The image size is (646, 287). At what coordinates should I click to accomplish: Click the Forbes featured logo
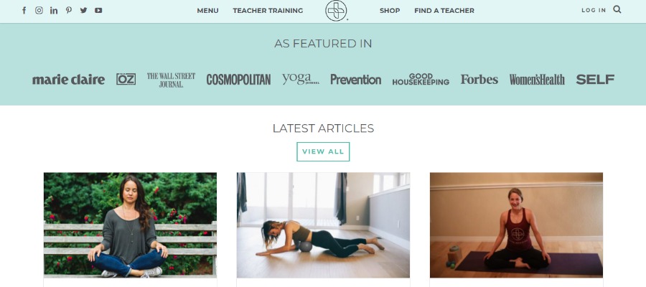(x=479, y=80)
